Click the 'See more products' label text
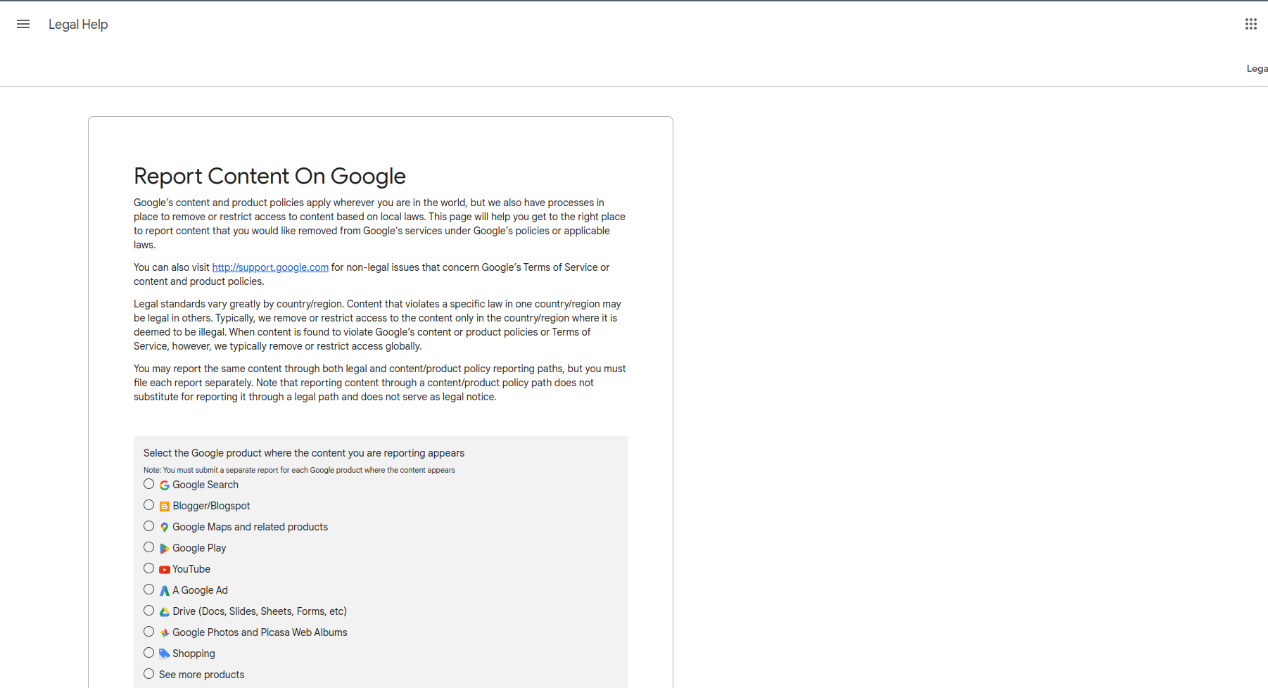 [x=201, y=675]
